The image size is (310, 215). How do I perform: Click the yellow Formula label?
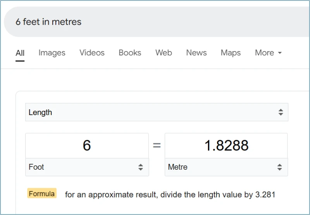point(42,193)
